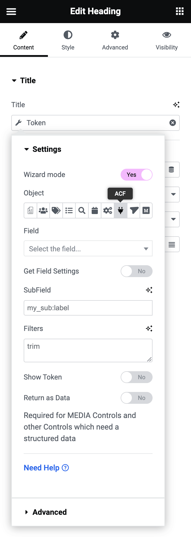Clear the Token dynamic tag
191x537 pixels.
(173, 123)
